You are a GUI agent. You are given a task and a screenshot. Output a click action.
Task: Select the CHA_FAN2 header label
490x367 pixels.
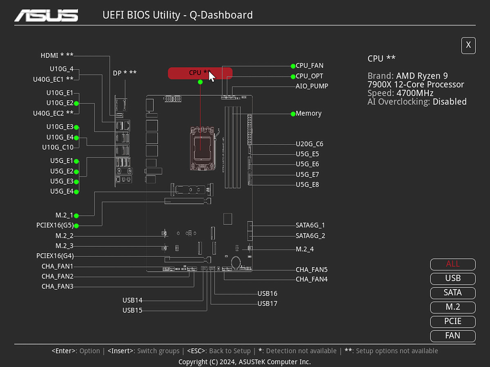(58, 276)
